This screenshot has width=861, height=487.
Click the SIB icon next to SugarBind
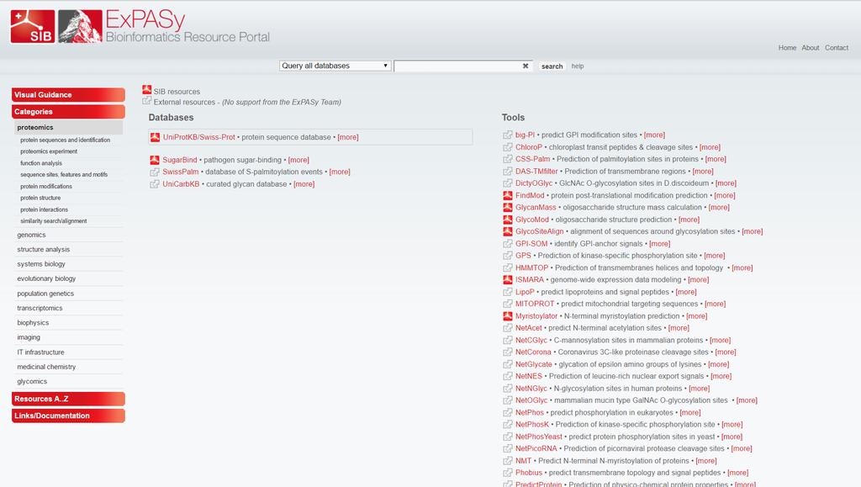155,160
